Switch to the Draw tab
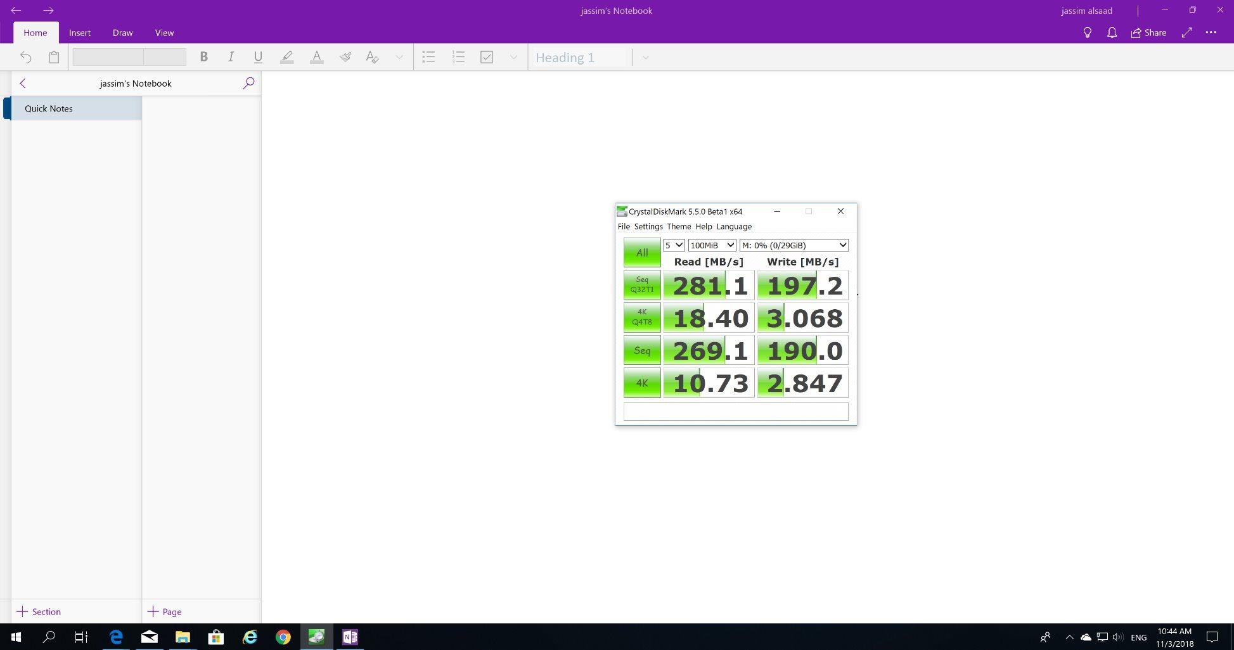 click(122, 32)
